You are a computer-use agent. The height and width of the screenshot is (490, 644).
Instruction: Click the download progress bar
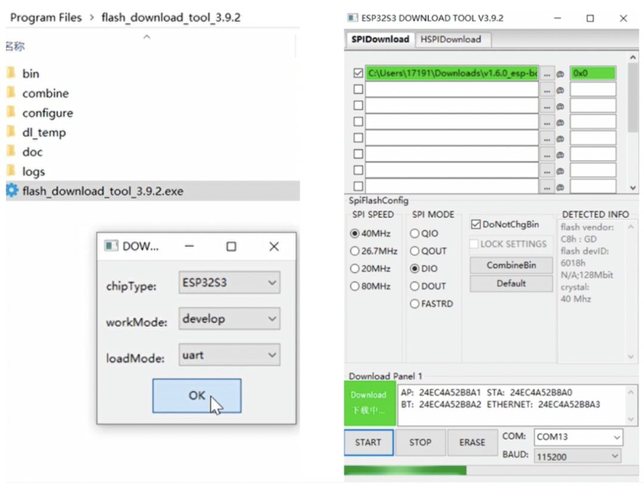click(x=490, y=470)
